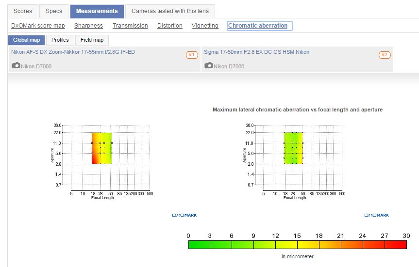Click camera icon beside first Nikon D7000

[16, 66]
